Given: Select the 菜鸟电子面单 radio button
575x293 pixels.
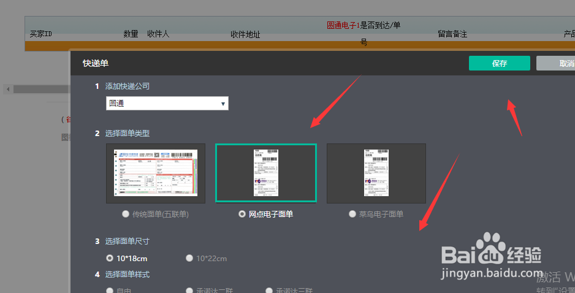Looking at the screenshot, I should pyautogui.click(x=352, y=214).
